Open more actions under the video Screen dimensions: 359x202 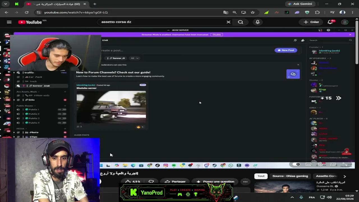pos(245,182)
